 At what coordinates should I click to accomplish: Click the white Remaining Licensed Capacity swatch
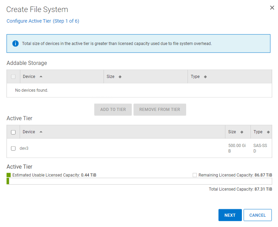tap(195, 175)
